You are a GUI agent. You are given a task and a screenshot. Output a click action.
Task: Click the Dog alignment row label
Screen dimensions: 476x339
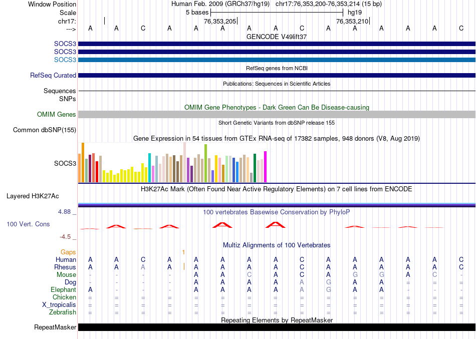point(70,282)
